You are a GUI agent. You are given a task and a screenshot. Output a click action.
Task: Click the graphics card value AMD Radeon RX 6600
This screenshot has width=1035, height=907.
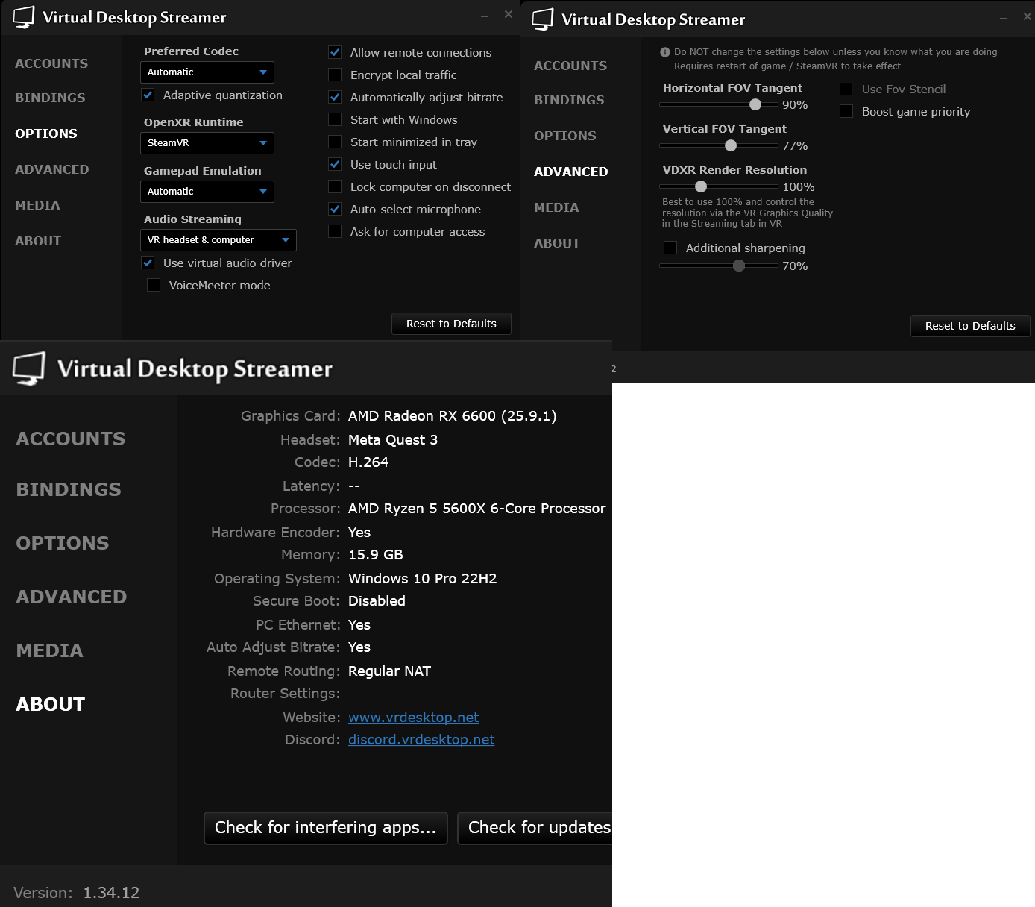(453, 416)
